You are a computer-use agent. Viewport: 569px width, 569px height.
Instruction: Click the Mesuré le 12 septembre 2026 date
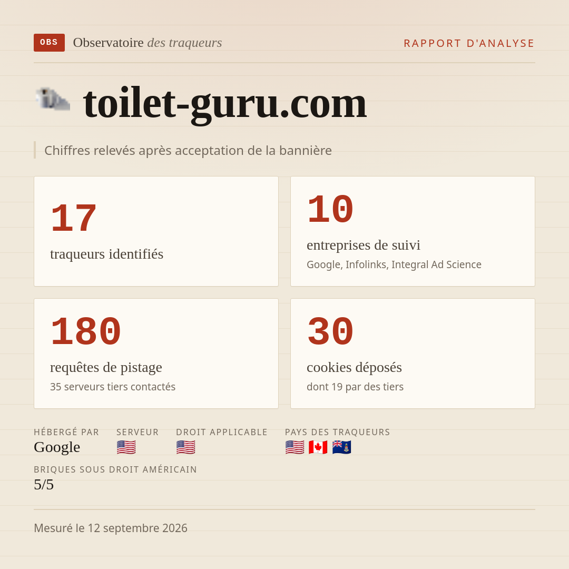coord(111,528)
